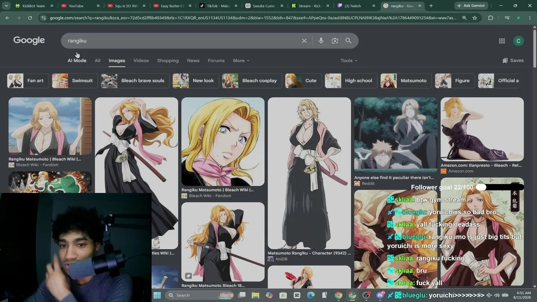This screenshot has width=537, height=302.
Task: Clear the search box with the X icon
Action: tap(304, 41)
